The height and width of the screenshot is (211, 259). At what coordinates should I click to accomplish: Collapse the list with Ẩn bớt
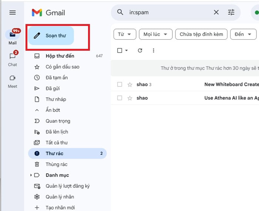[x=67, y=110]
